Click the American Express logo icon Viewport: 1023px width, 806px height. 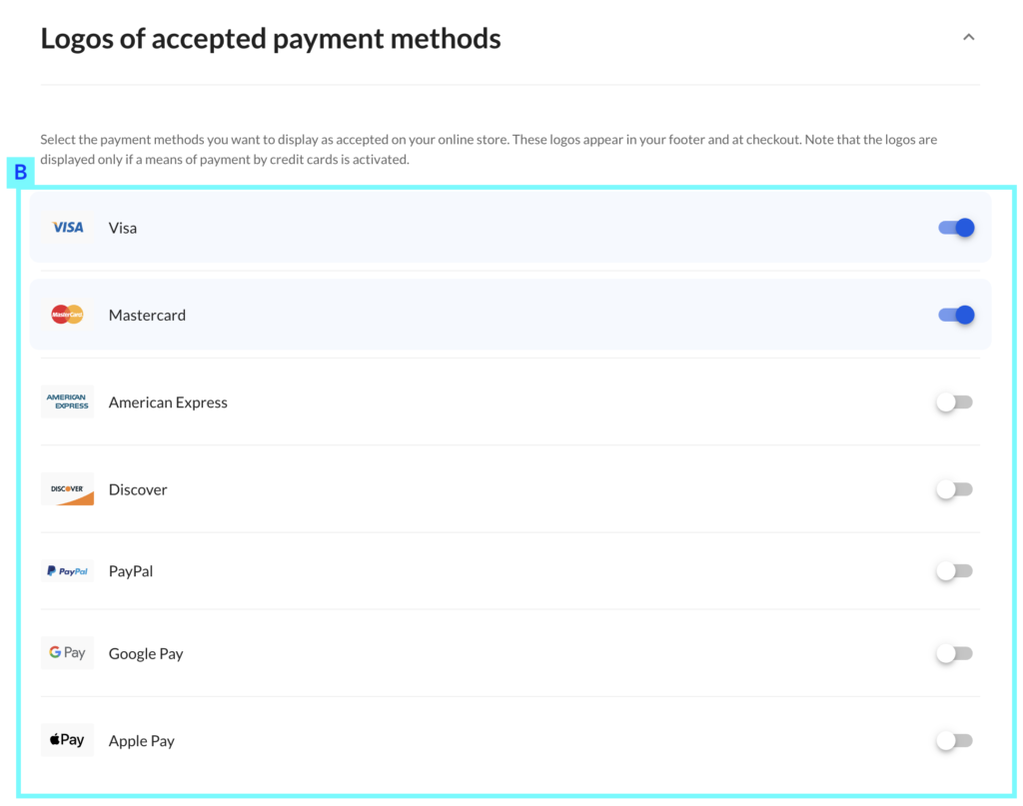point(67,402)
